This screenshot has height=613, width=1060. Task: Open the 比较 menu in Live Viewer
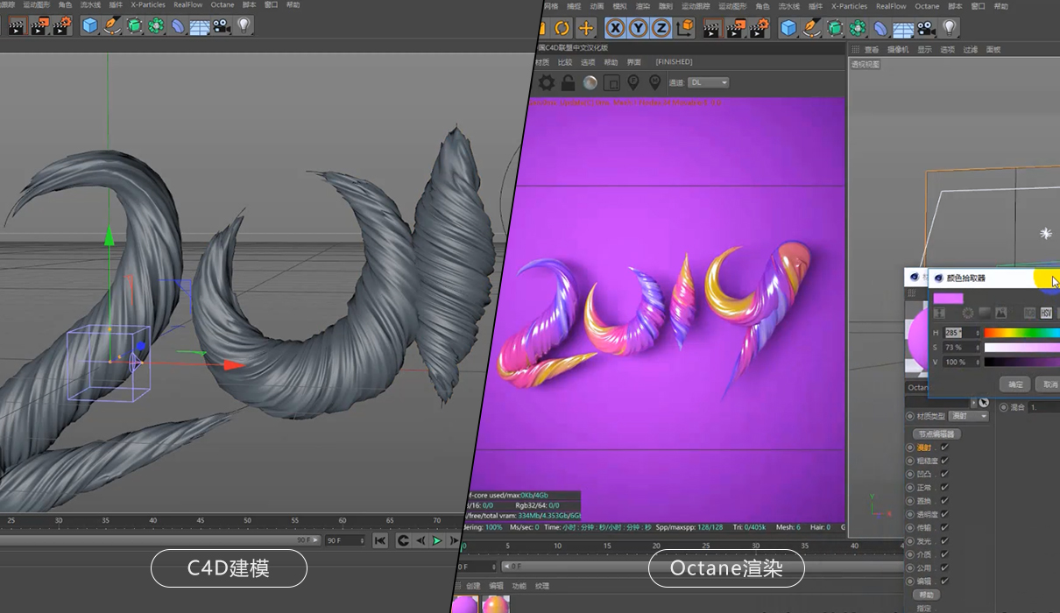click(x=564, y=62)
